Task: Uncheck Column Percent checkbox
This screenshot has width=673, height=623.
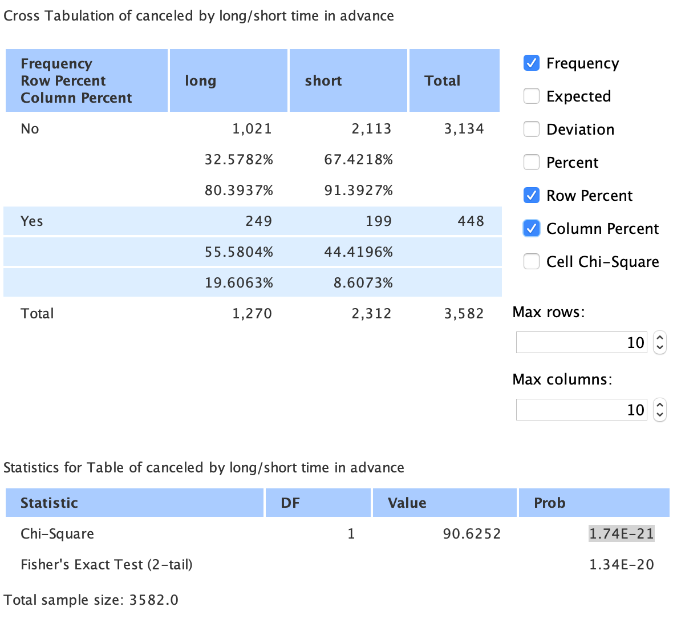Action: click(531, 229)
